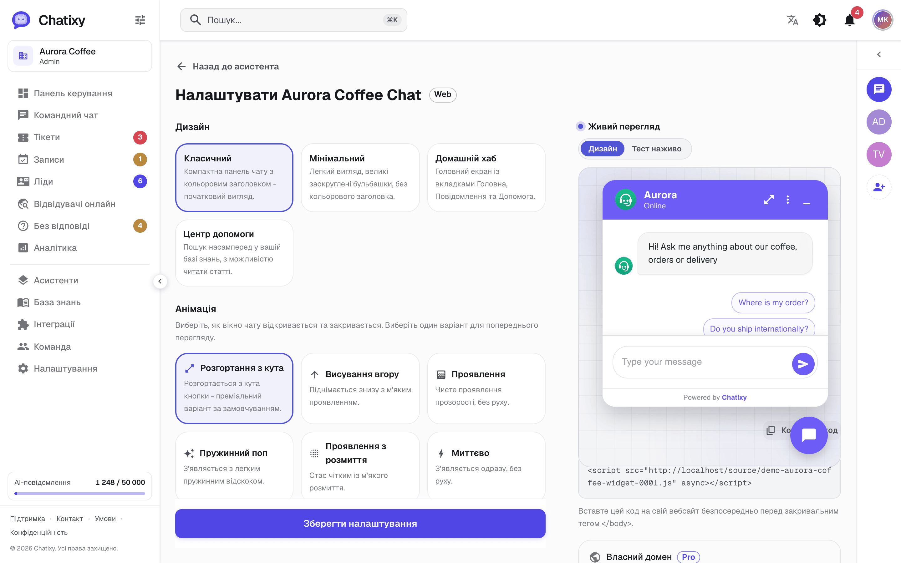
Task: Open Інтеграції in sidebar
Action: coord(80,324)
